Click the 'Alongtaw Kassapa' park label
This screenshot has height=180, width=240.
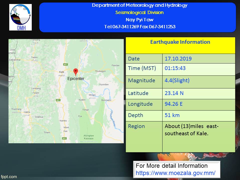[x=88, y=137]
